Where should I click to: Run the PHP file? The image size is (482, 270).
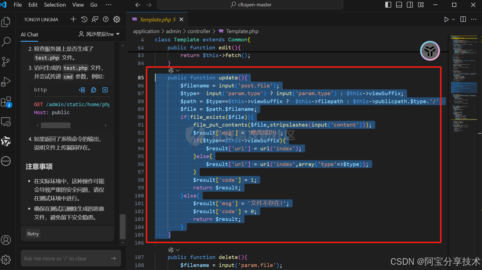point(446,19)
